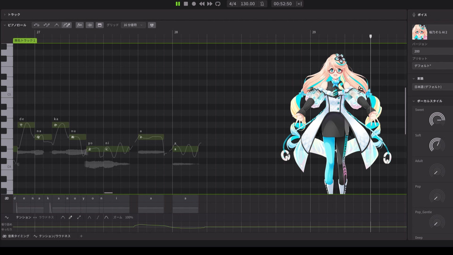Adjust the Adult vocal style knob
The image size is (453, 255).
pos(437,170)
